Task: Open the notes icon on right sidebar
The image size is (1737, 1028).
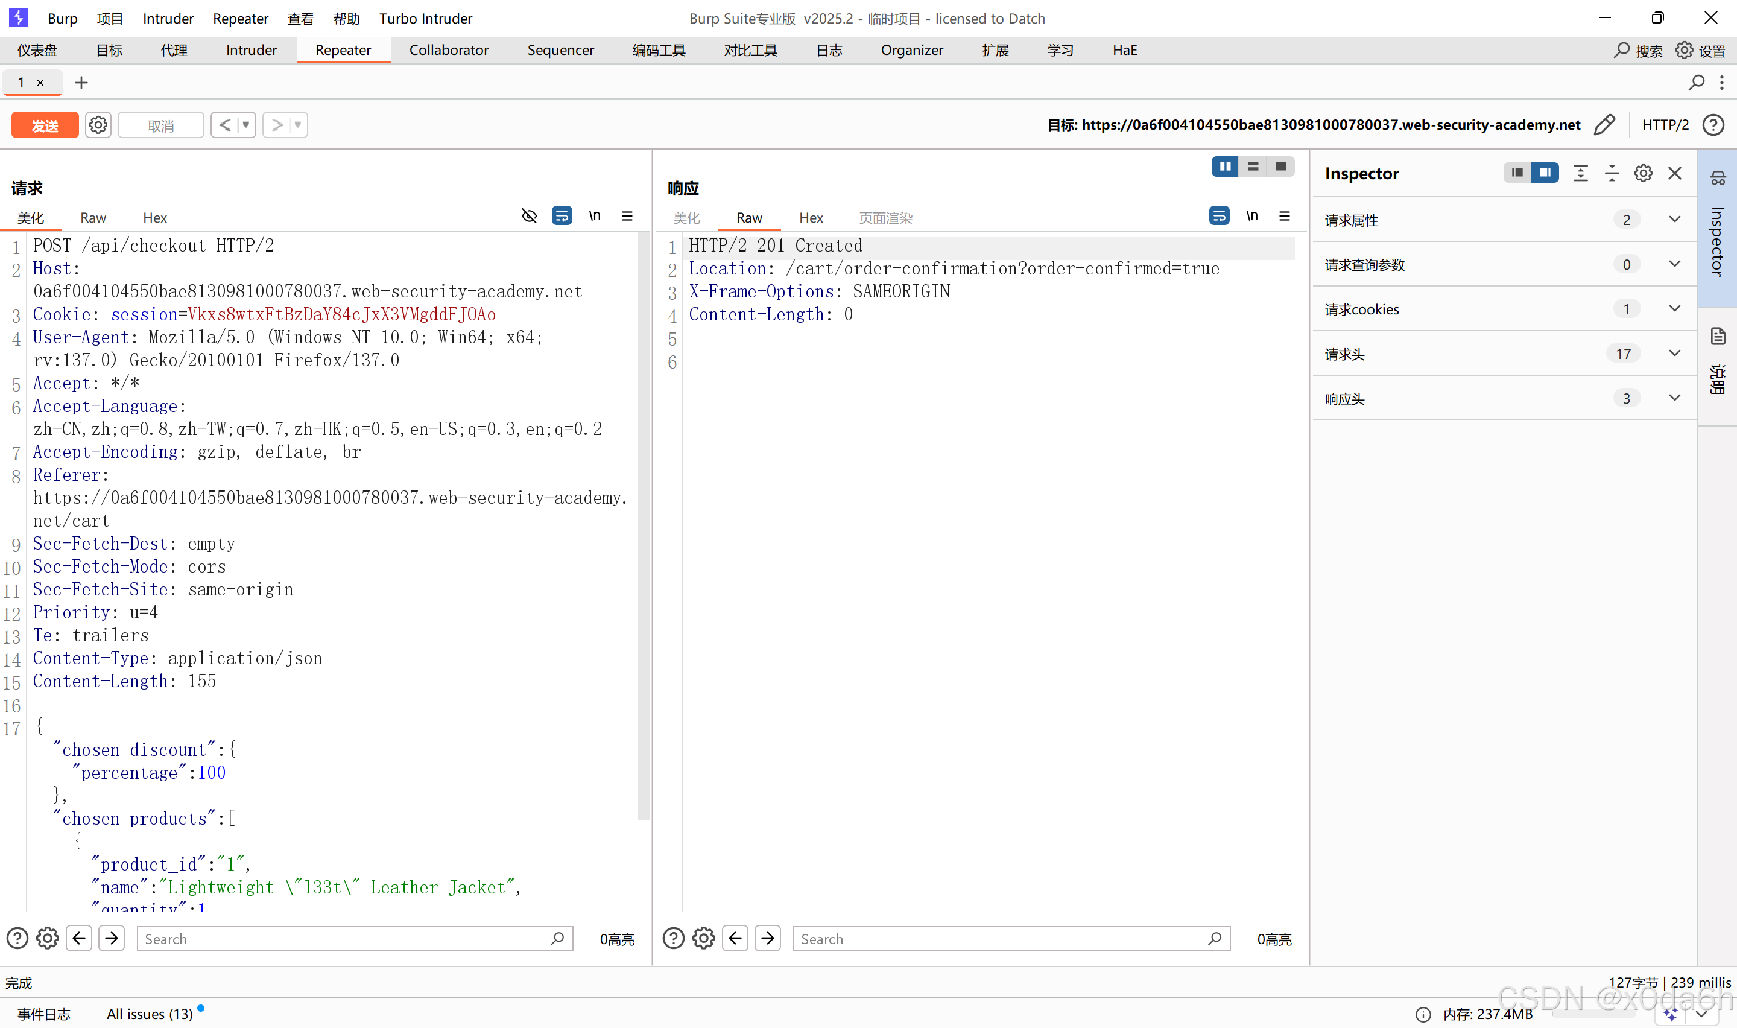Action: (1718, 337)
